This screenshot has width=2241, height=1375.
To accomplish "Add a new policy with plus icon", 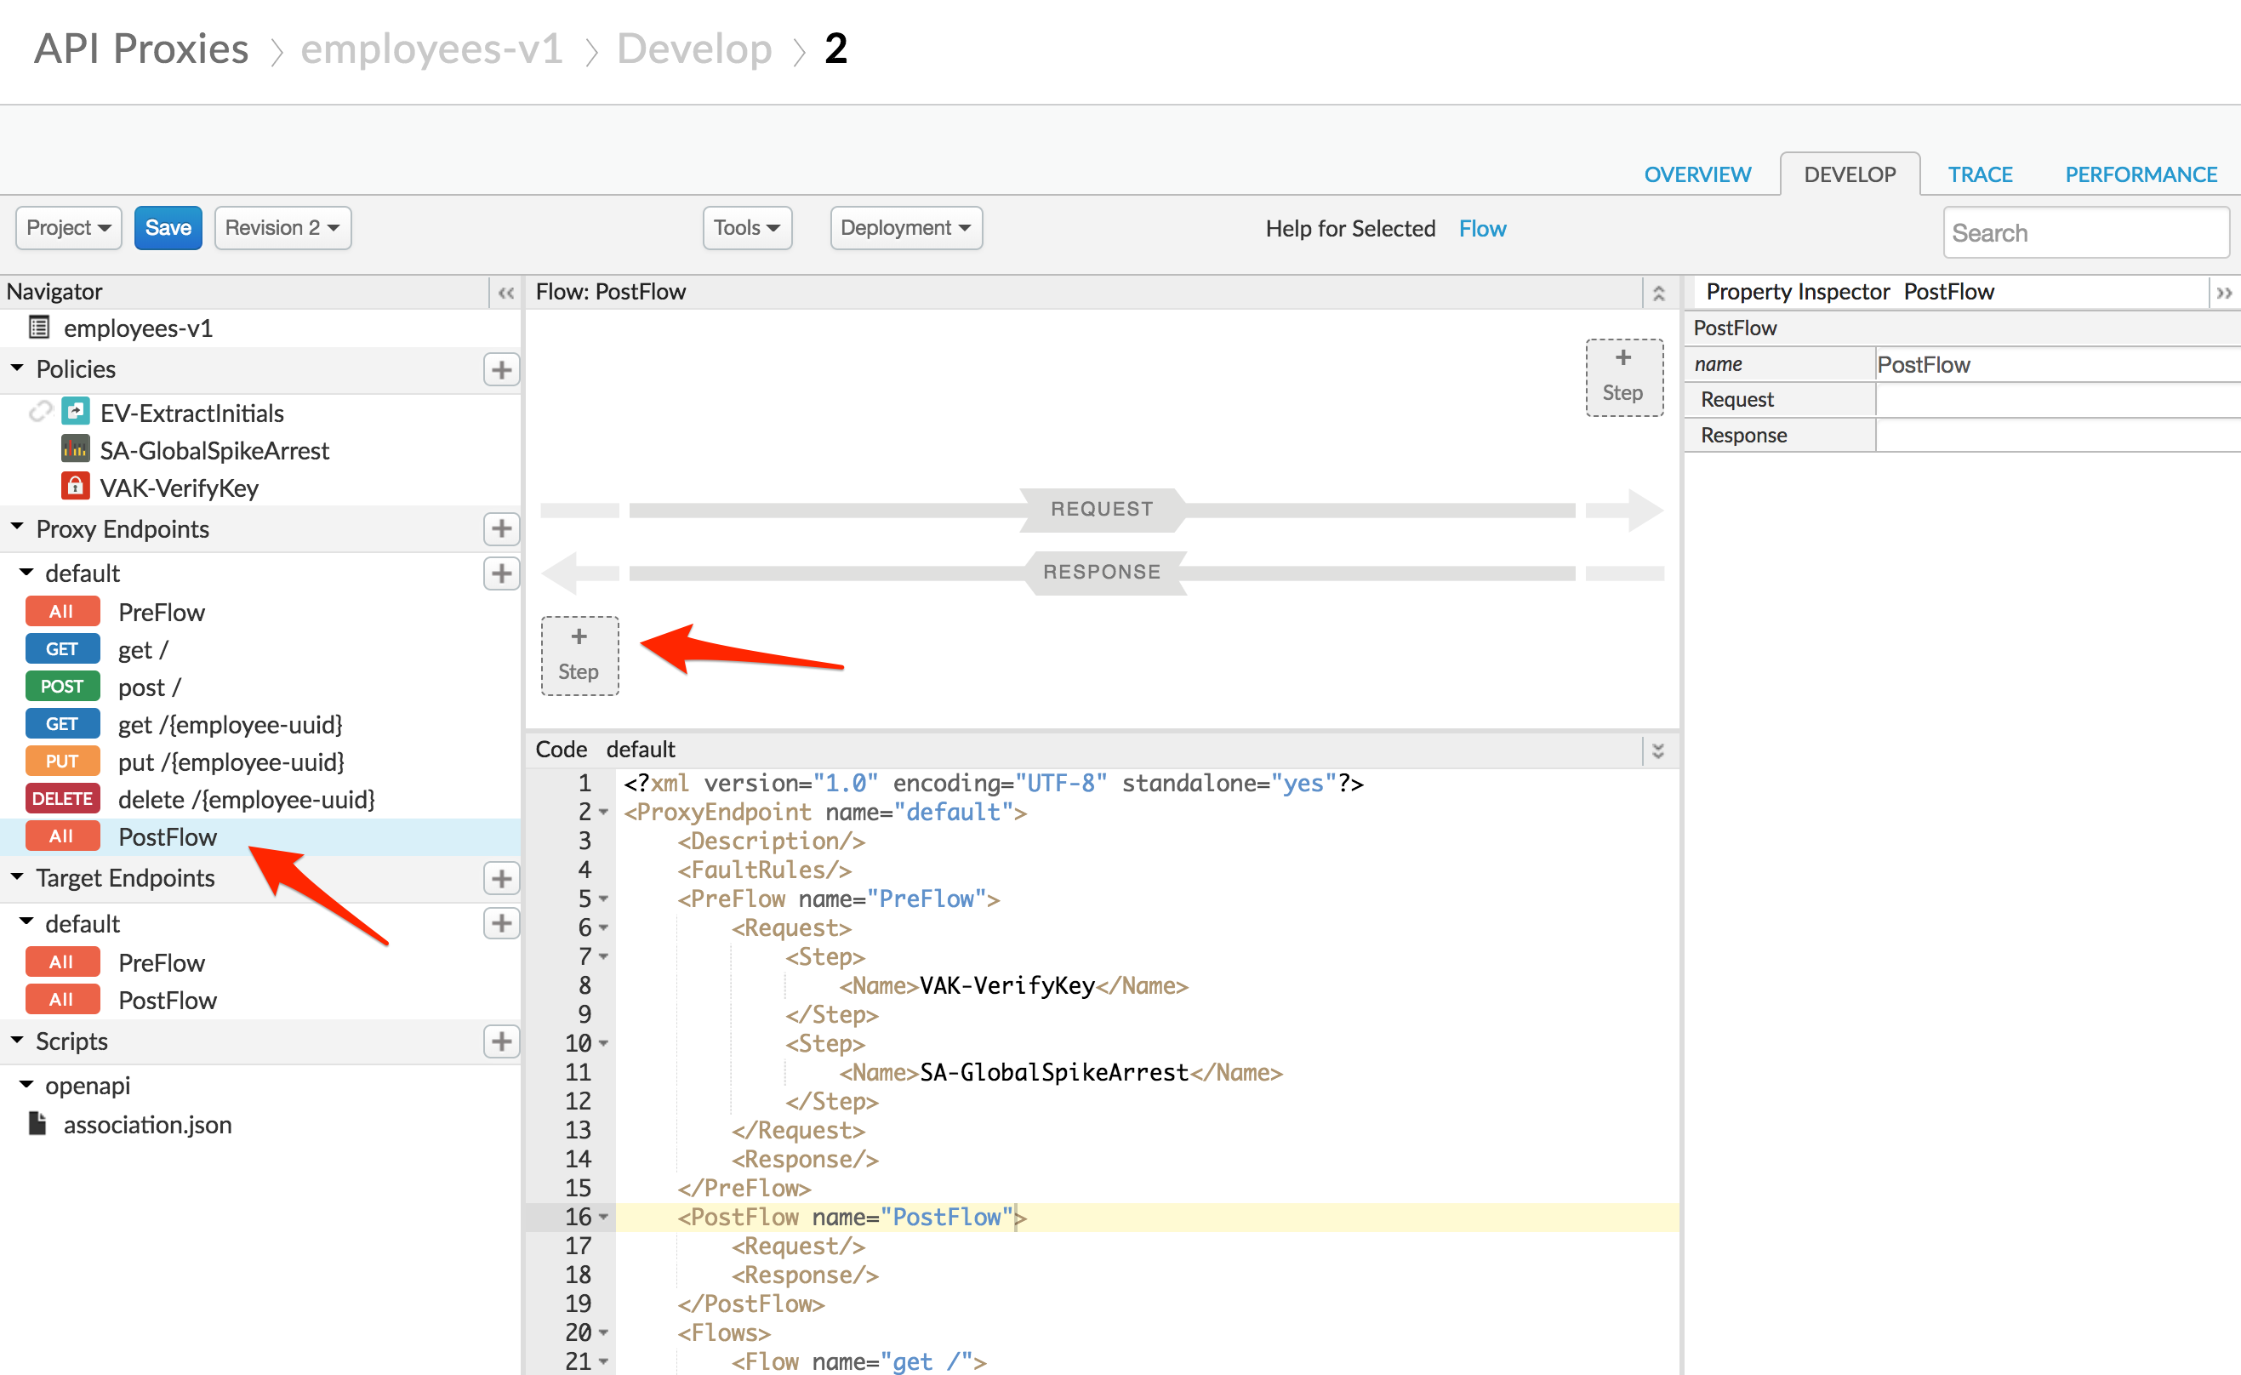I will (501, 369).
